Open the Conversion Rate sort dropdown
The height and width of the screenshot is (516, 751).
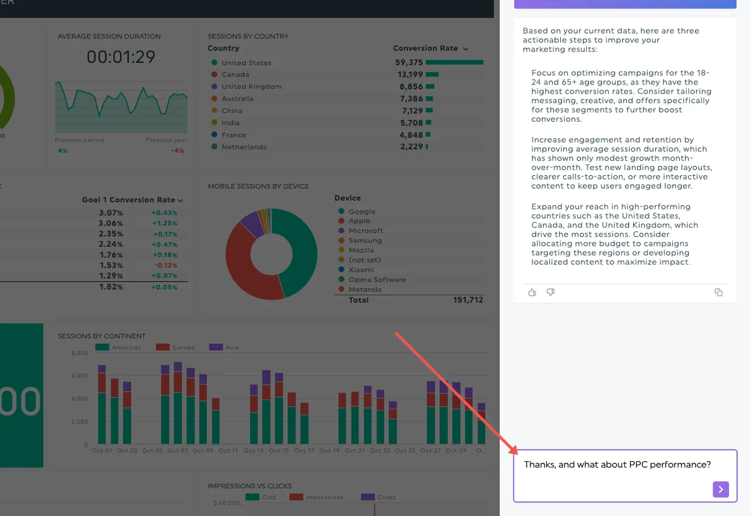(x=465, y=49)
